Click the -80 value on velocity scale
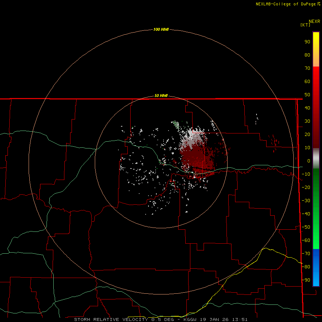Image resolution: width=322 pixels, height=322 pixels. click(x=306, y=267)
